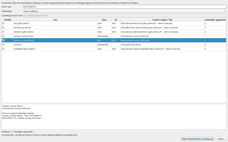Select the Evening Jazz (Demo) title cell

click(55, 28)
